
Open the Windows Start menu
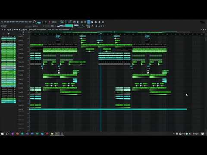coord(2,133)
